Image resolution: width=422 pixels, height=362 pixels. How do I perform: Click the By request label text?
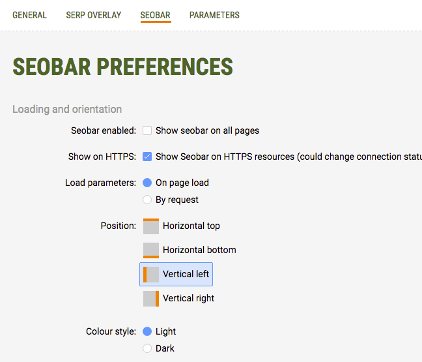(x=177, y=200)
